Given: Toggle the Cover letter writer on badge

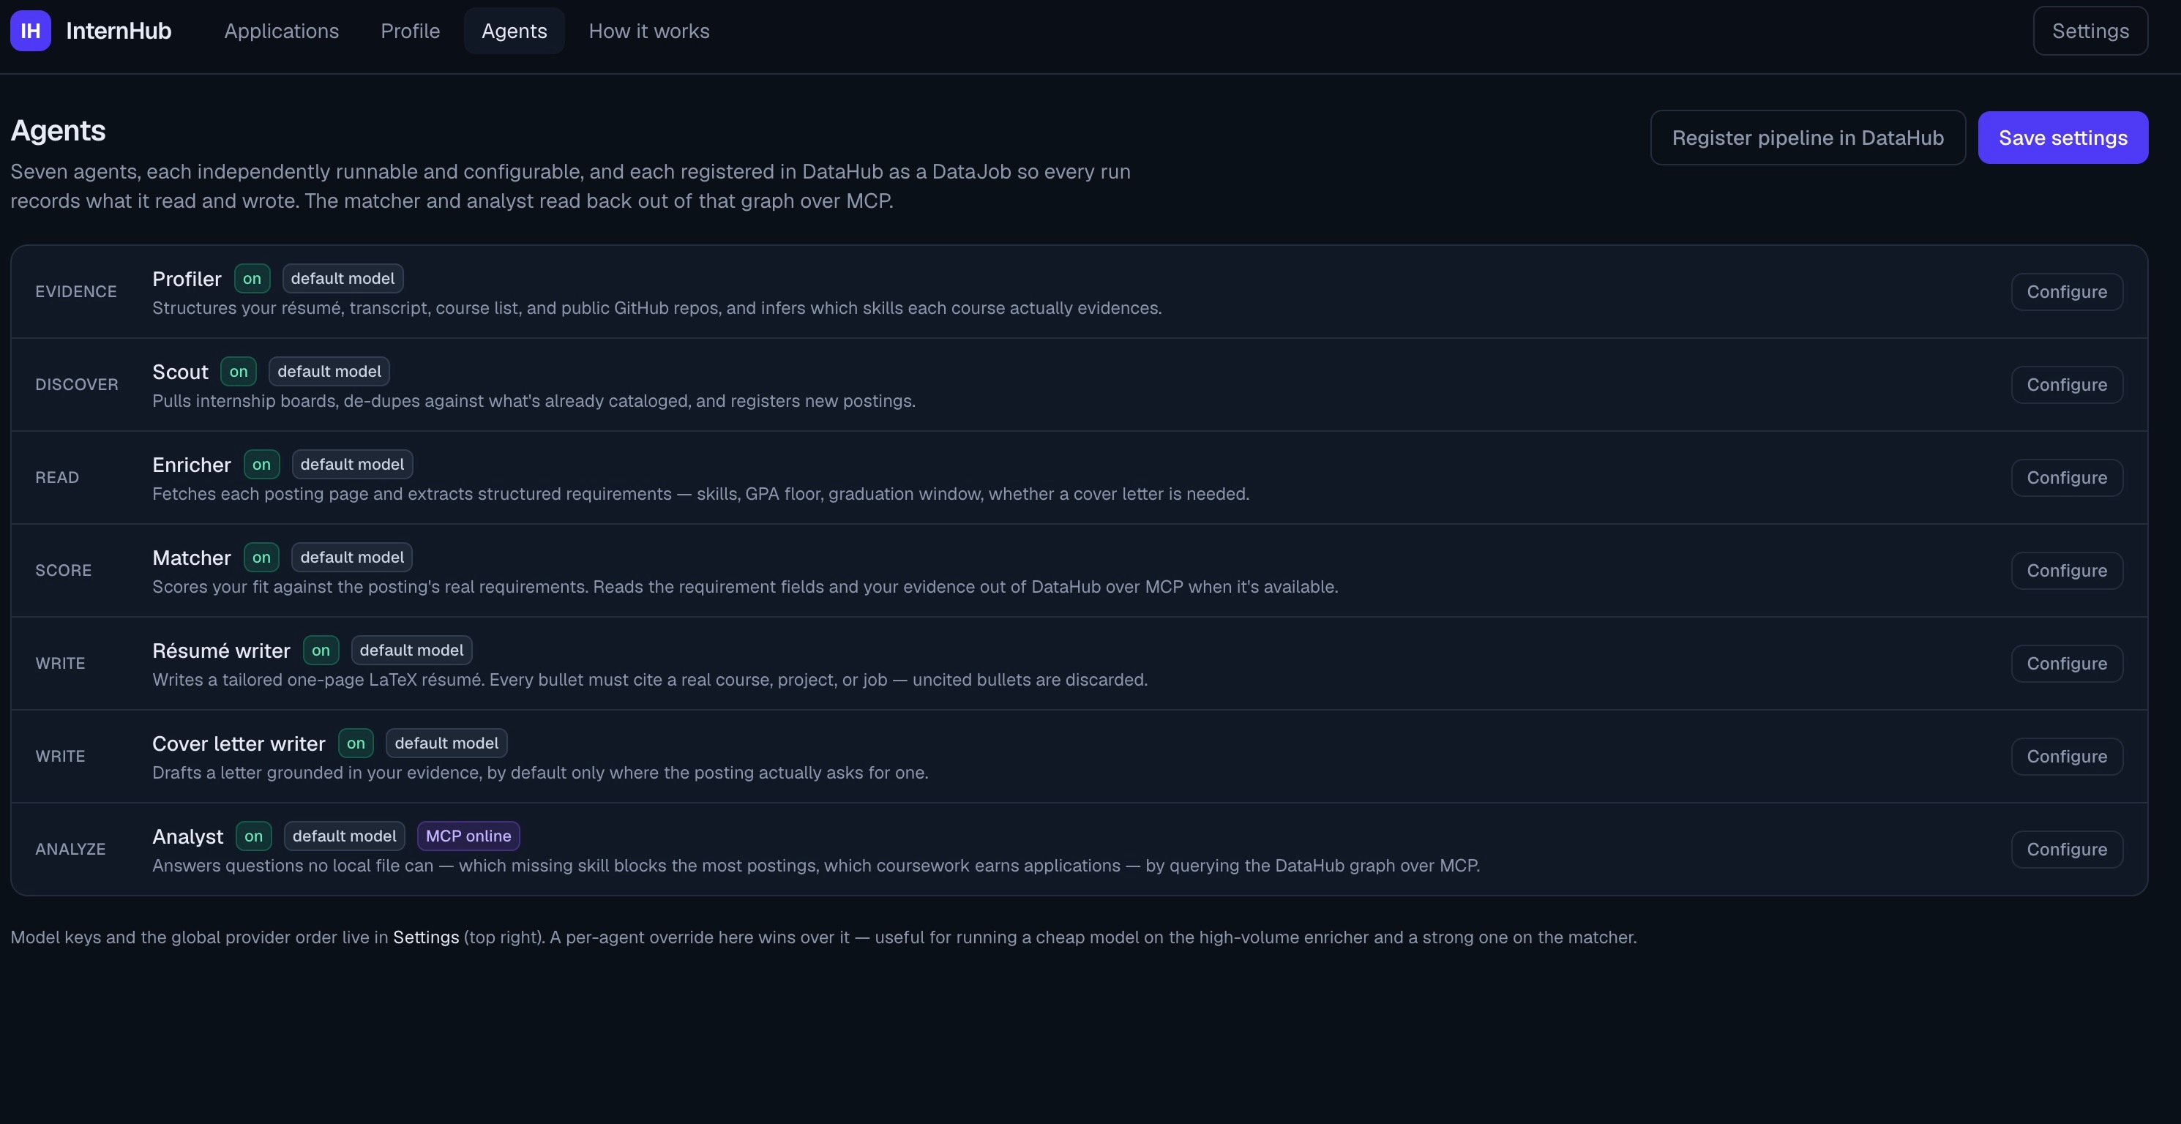Looking at the screenshot, I should (356, 743).
